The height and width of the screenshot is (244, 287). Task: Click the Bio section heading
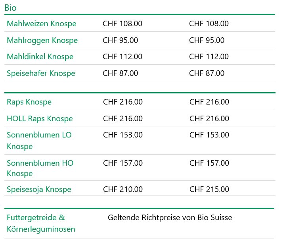pos(10,8)
